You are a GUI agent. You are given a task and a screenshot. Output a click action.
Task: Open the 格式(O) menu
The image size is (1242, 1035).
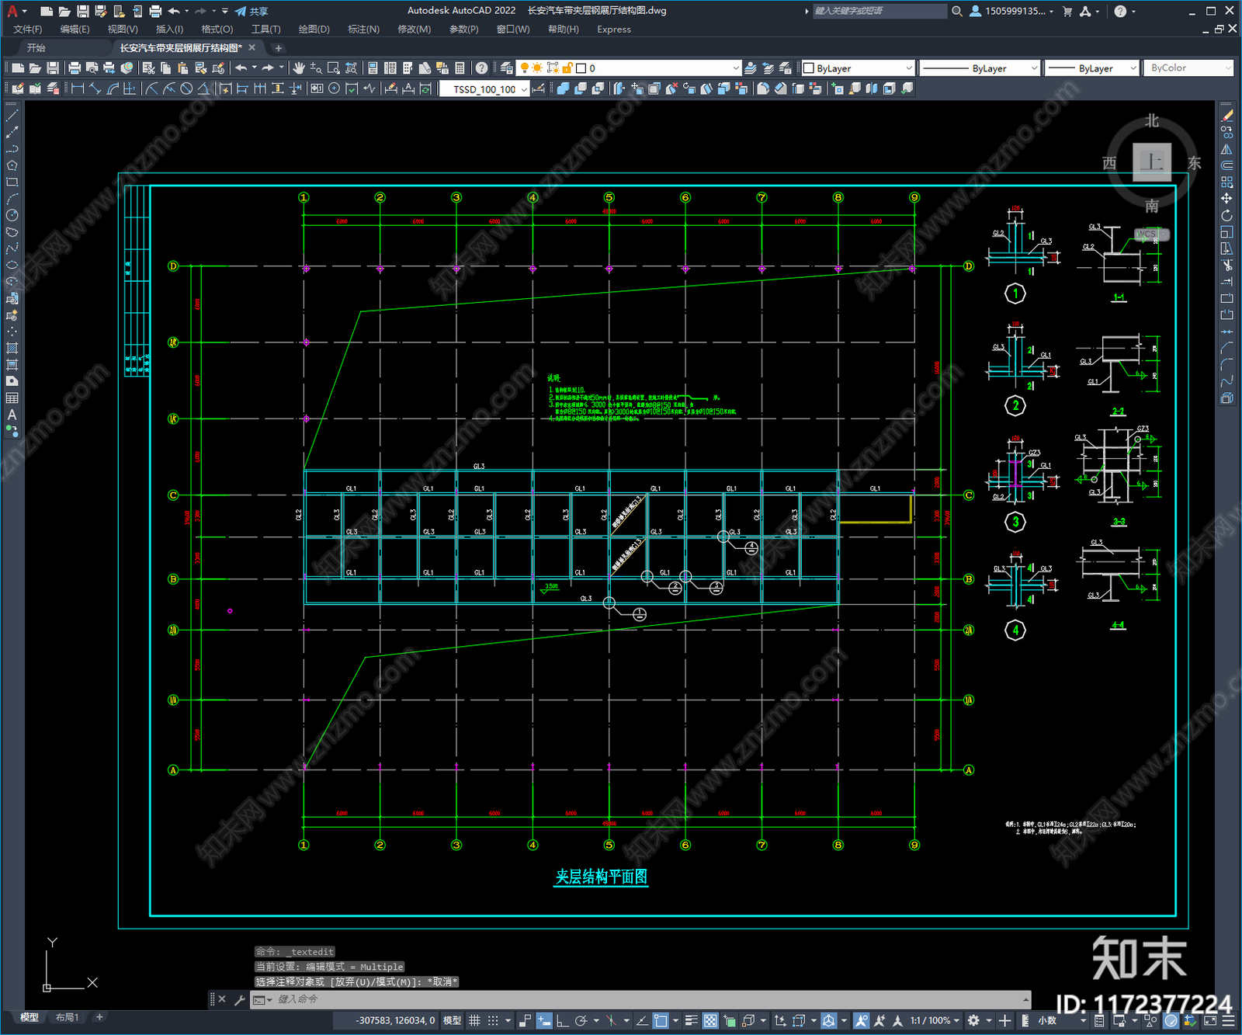point(217,30)
